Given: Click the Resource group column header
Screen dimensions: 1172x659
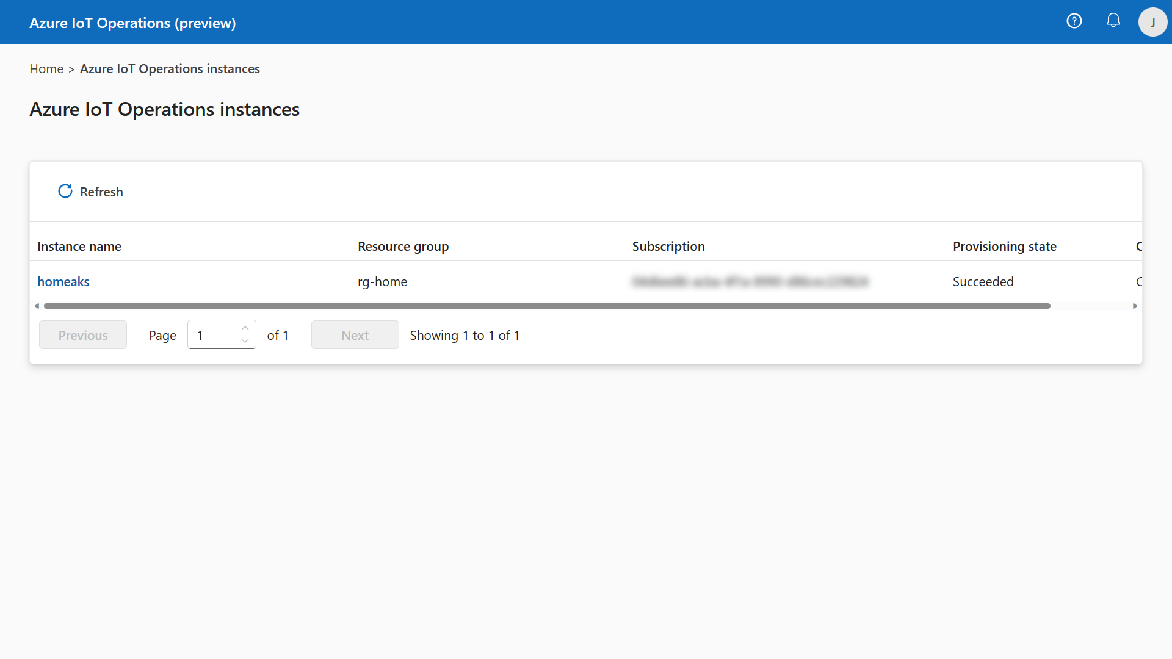Looking at the screenshot, I should coord(403,246).
